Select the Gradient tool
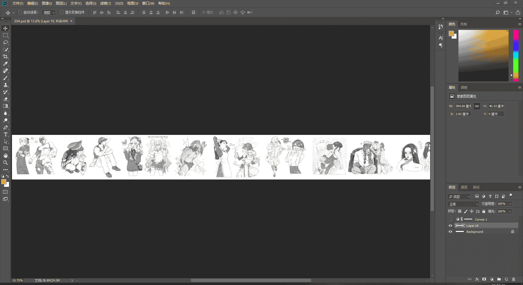The height and width of the screenshot is (285, 523). coord(5,106)
